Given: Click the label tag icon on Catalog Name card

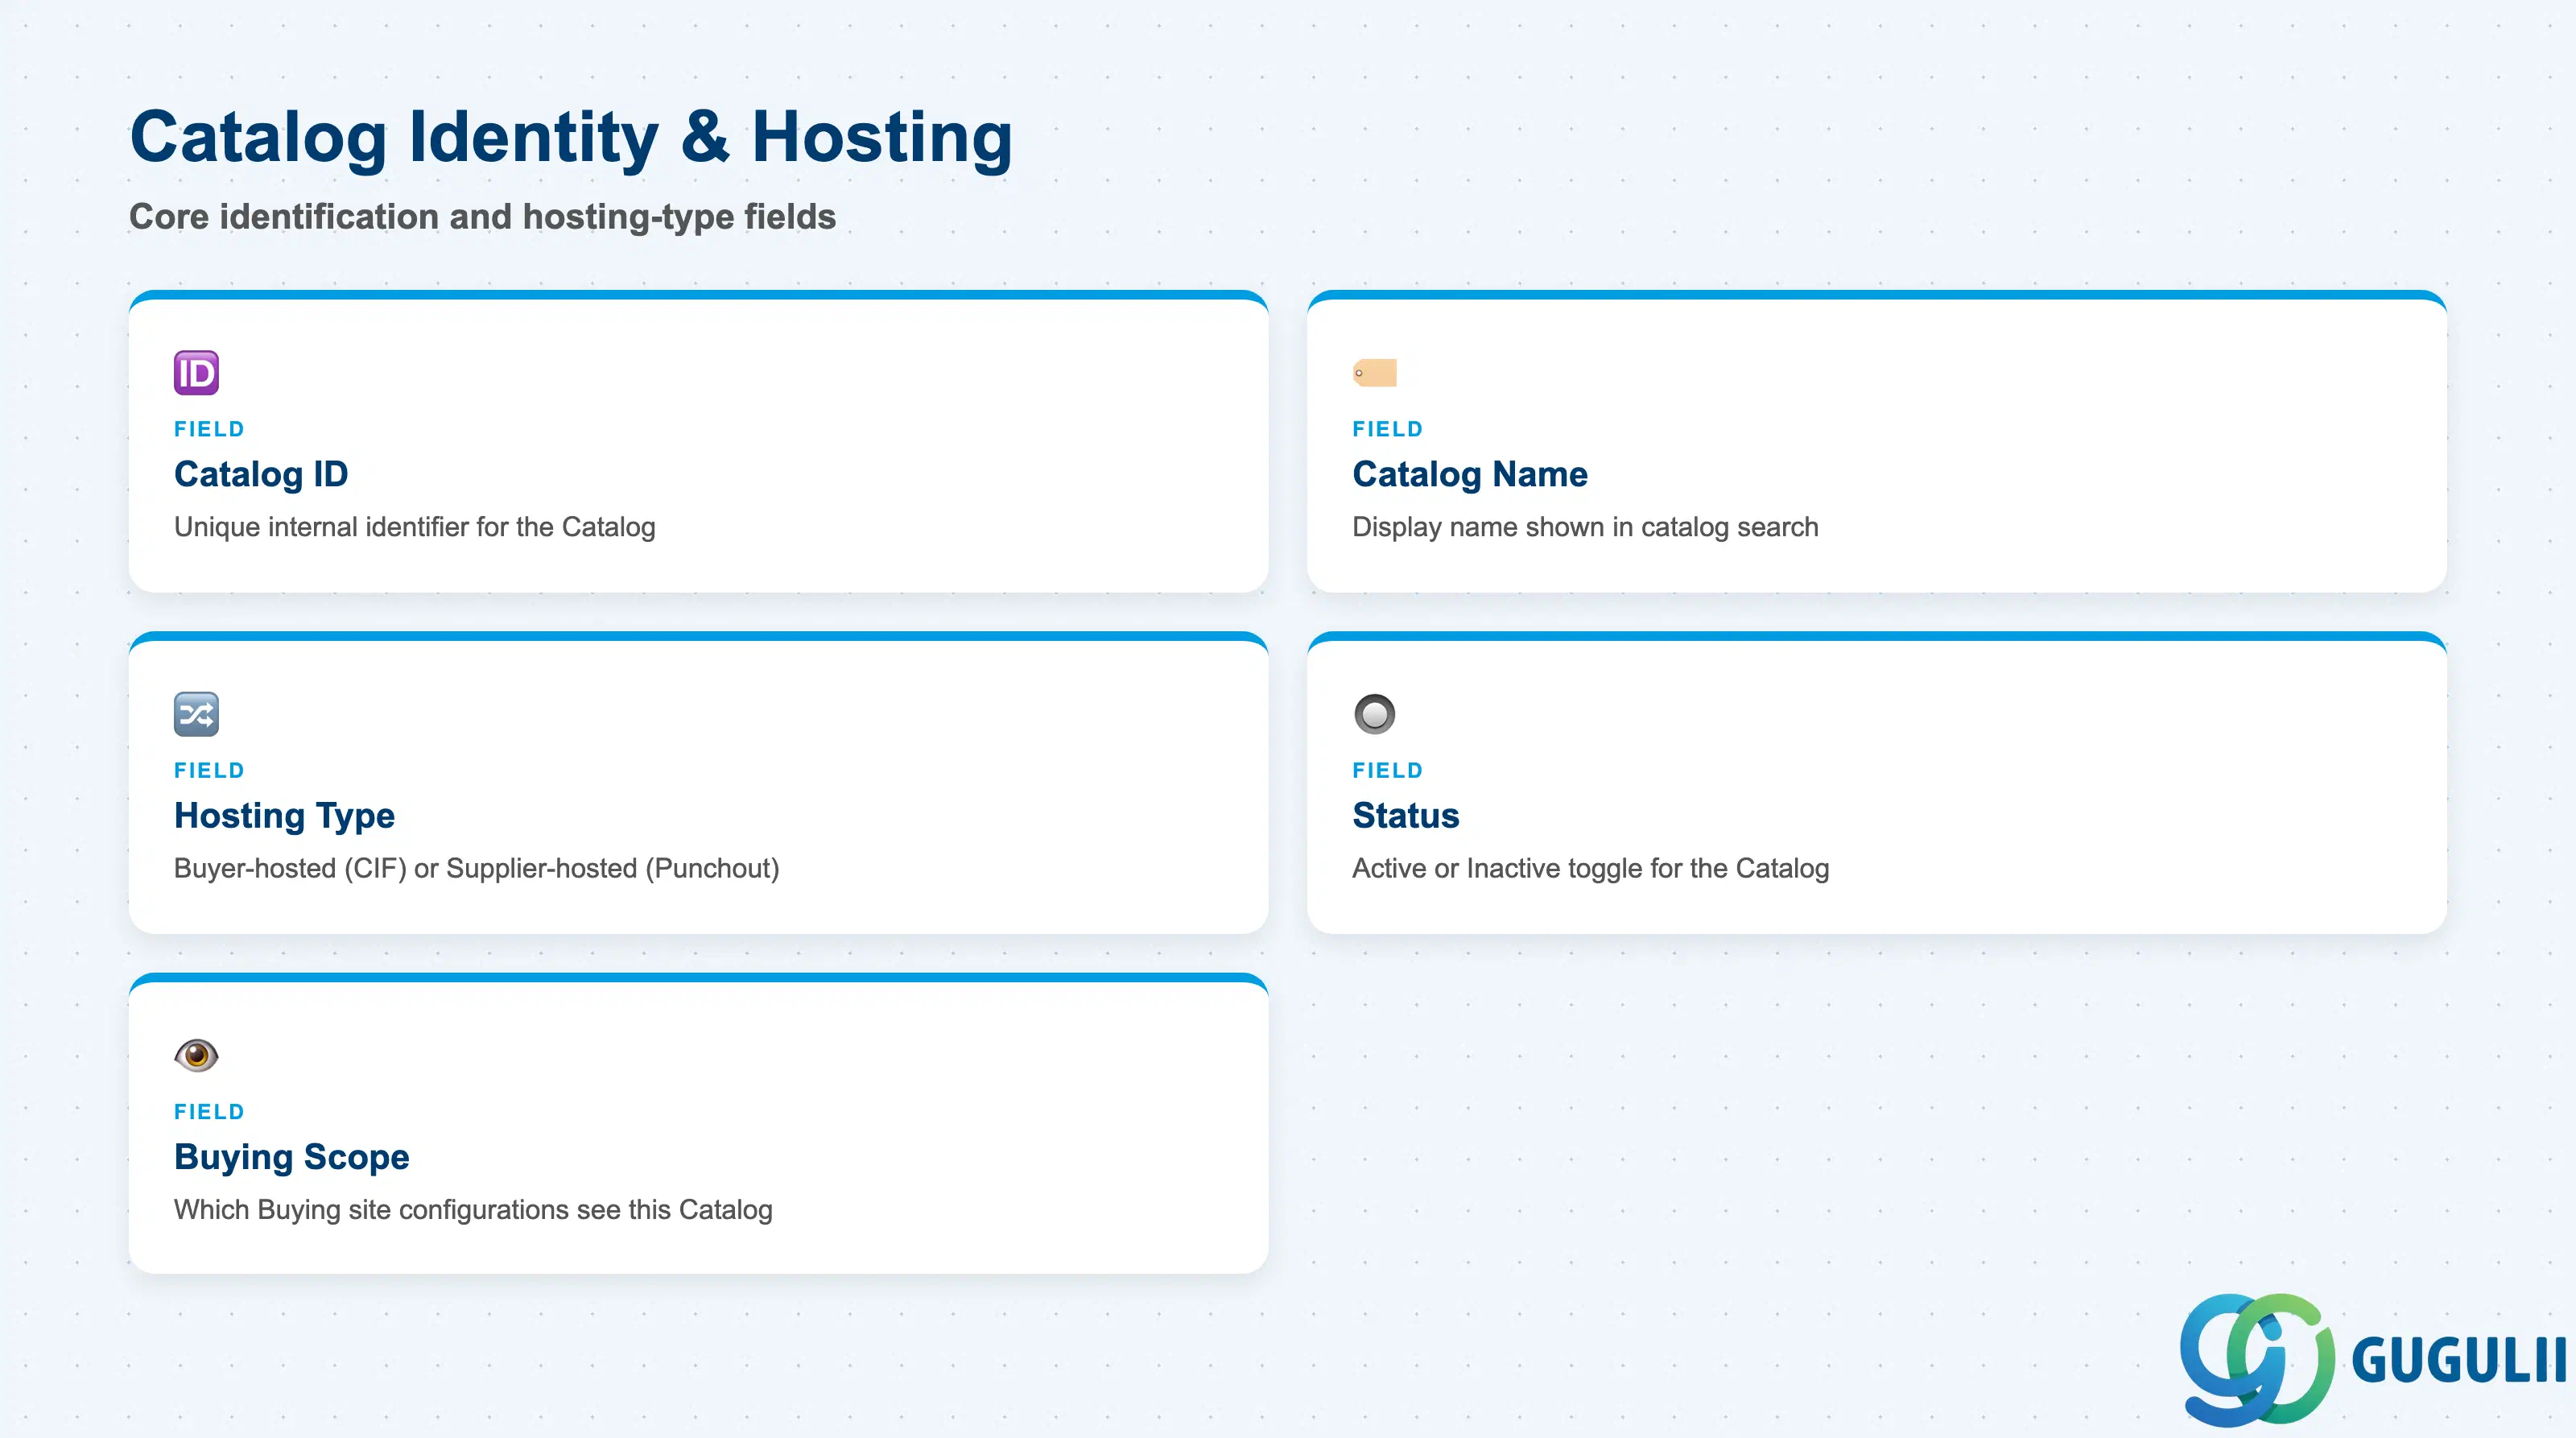Looking at the screenshot, I should click(1374, 373).
